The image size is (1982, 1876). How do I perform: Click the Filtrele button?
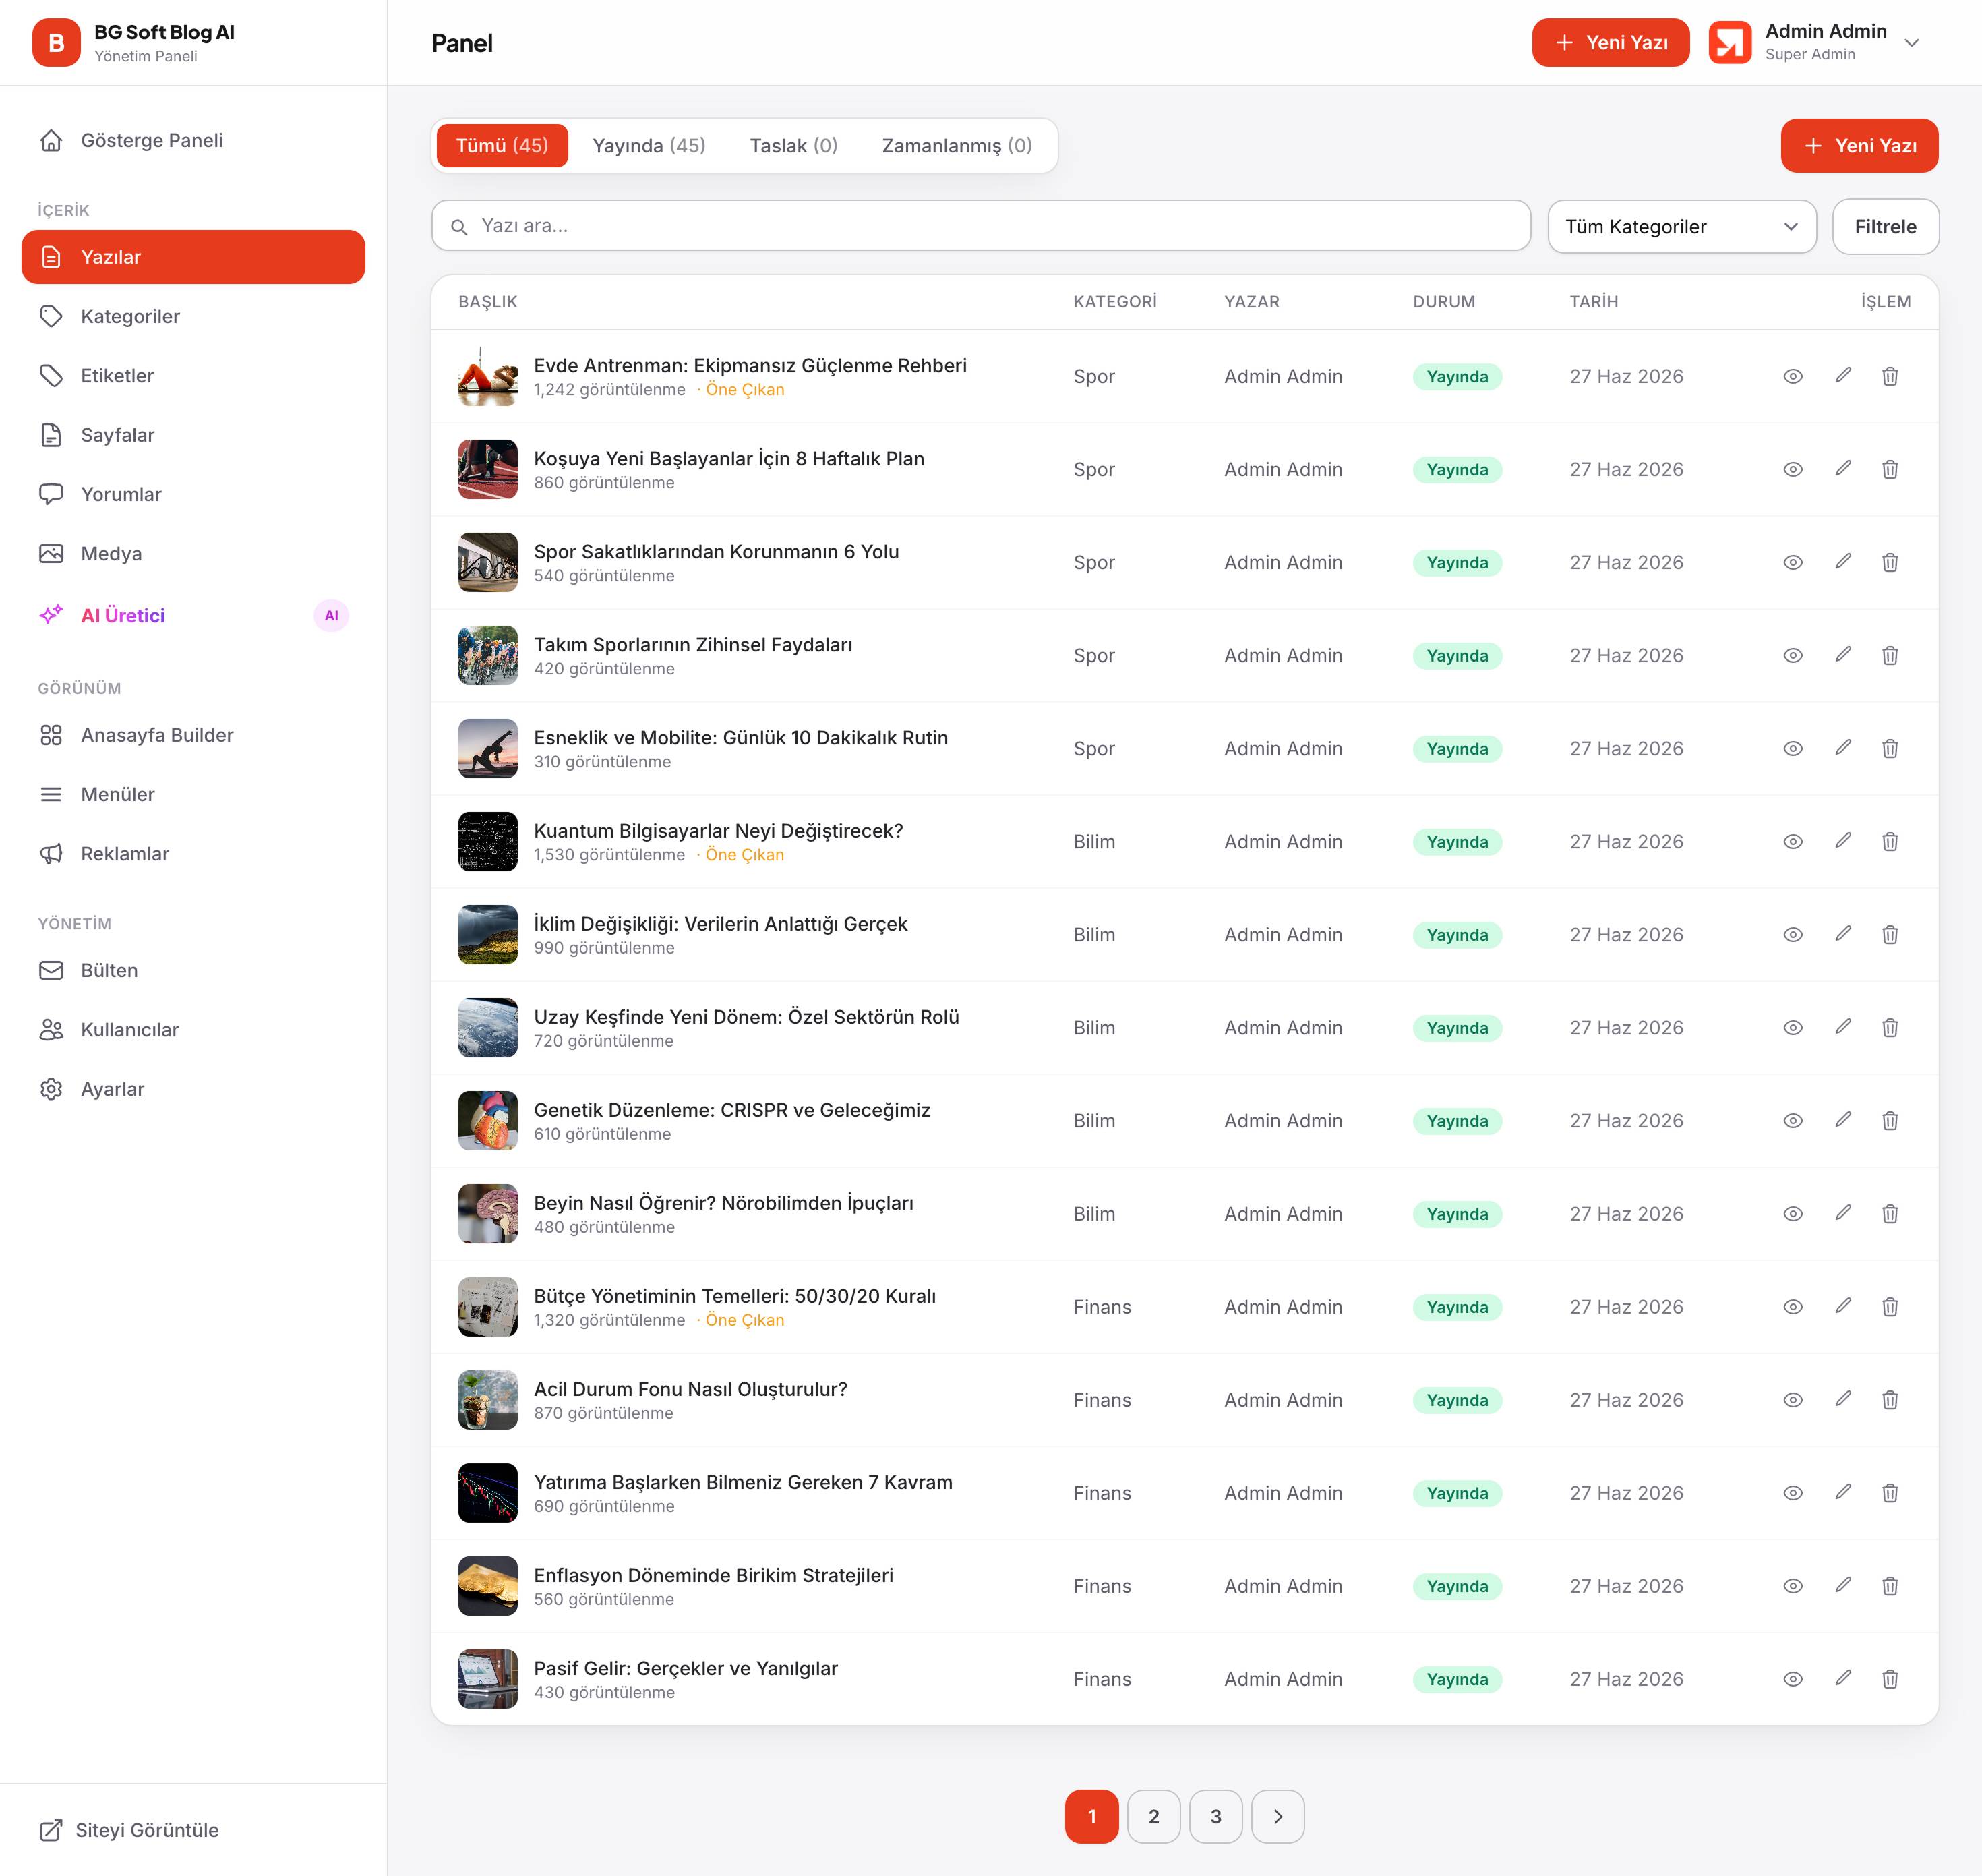1885,226
